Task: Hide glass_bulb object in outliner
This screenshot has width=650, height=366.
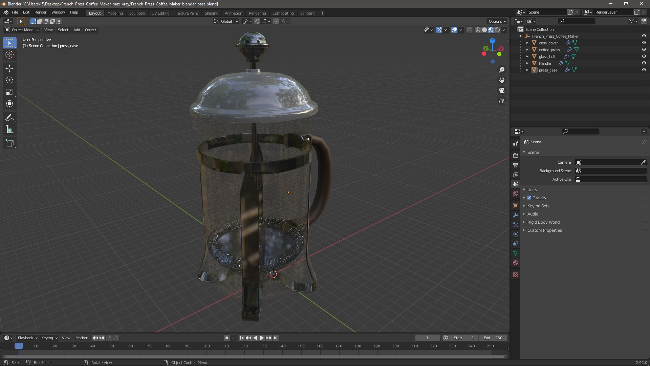Action: click(x=644, y=56)
